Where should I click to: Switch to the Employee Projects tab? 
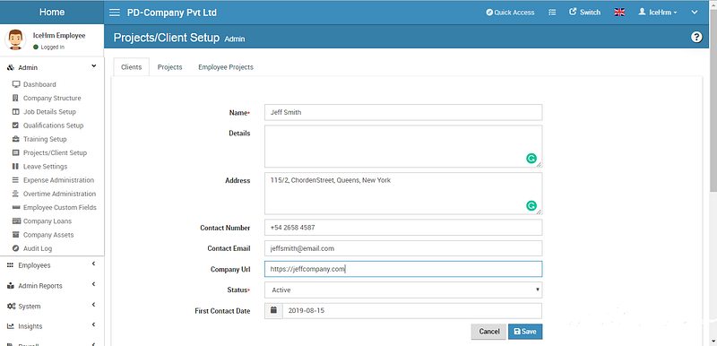click(226, 67)
